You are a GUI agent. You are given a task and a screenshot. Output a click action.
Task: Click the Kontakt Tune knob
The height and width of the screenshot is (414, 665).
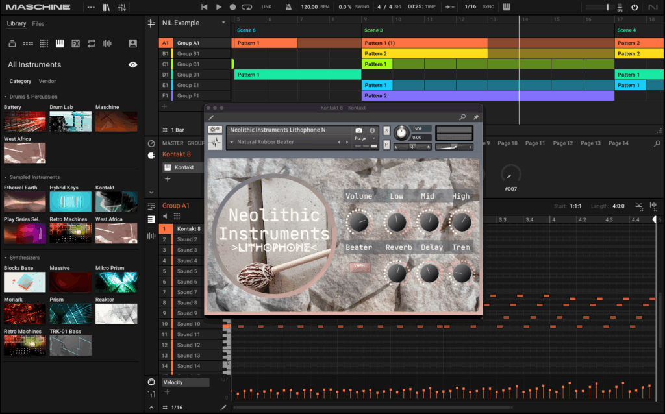pos(401,134)
